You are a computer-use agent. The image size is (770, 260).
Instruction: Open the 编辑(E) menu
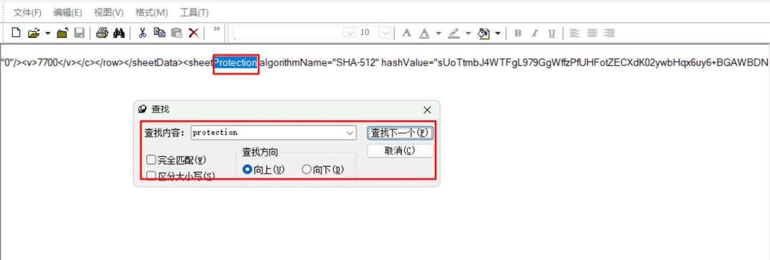(x=67, y=12)
